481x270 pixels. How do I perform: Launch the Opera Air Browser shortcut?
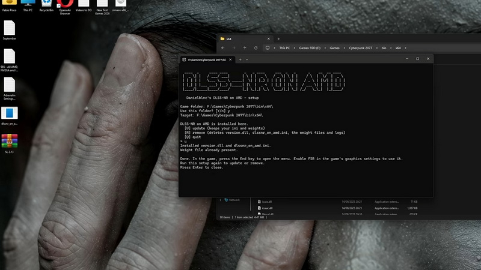(x=65, y=6)
